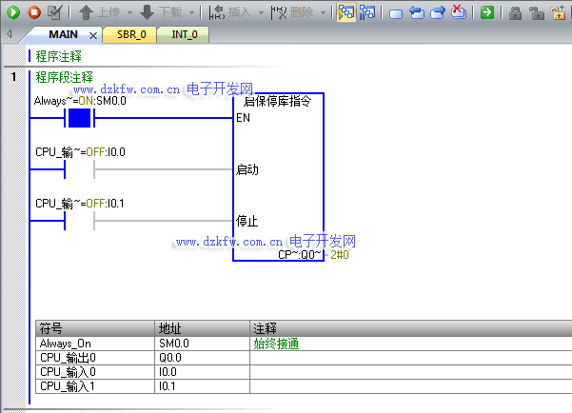Expand the Download (下载) dropdown arrow
Viewport: 572px width, 413px height.
191,13
